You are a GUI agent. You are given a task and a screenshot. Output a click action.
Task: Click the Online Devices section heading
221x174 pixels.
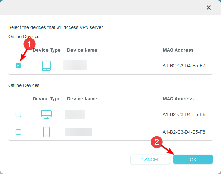point(24,37)
